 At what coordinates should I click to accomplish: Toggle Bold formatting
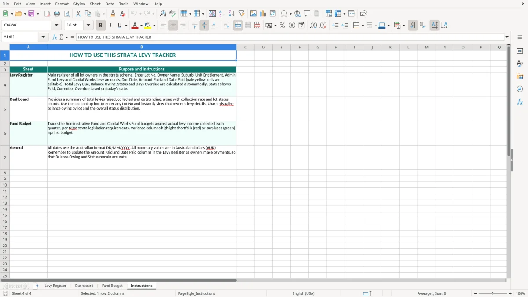click(x=100, y=26)
